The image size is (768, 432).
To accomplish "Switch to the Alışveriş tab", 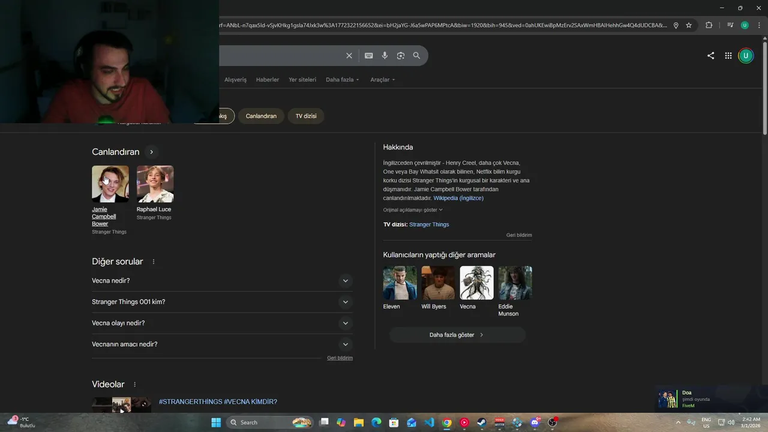I will click(x=235, y=80).
